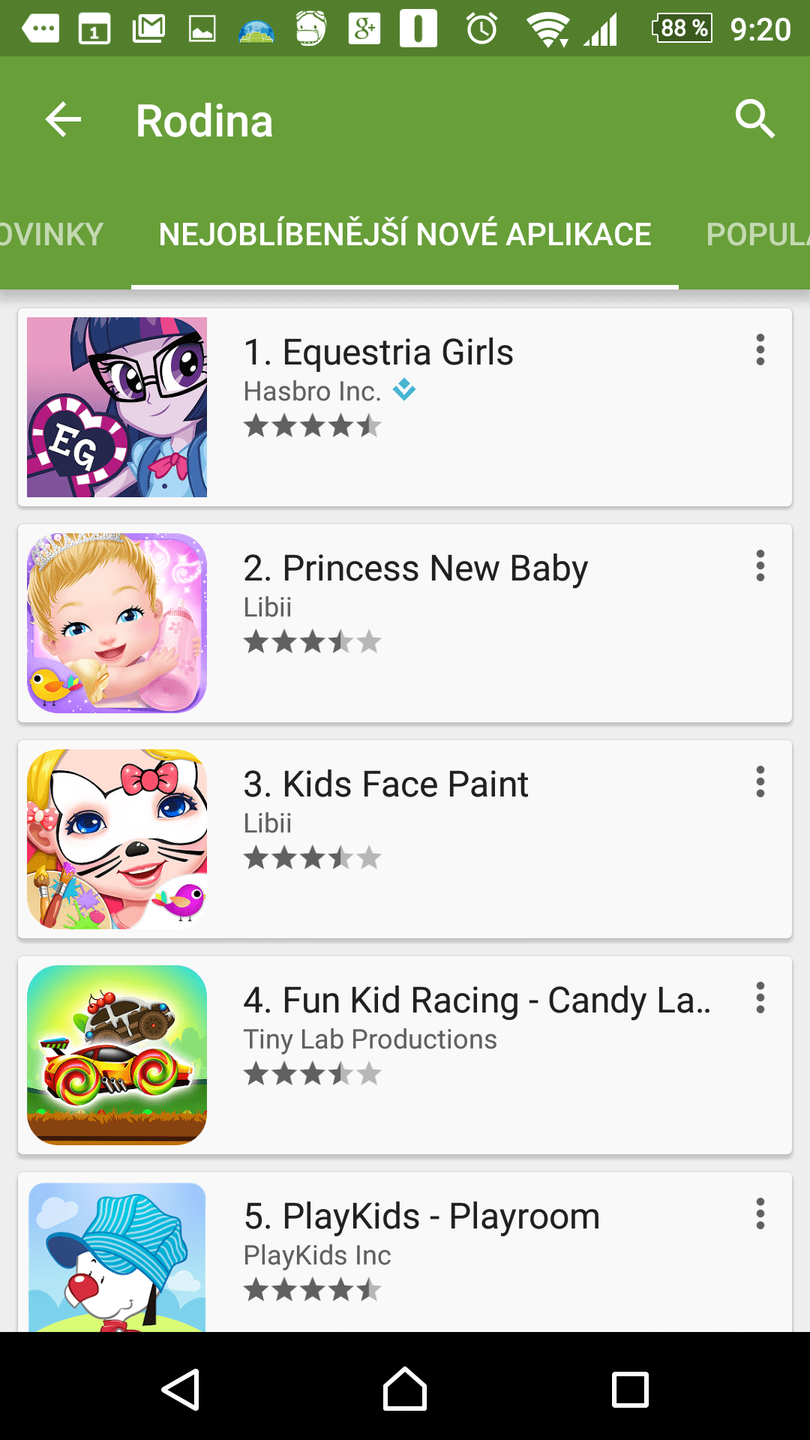Show more options for Kids Face Paint

click(760, 782)
